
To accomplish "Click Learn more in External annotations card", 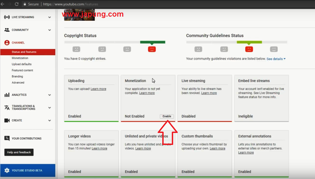I will (x=246, y=153).
